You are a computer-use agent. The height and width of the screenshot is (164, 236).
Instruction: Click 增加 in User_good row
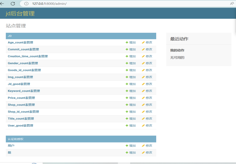(x=131, y=125)
